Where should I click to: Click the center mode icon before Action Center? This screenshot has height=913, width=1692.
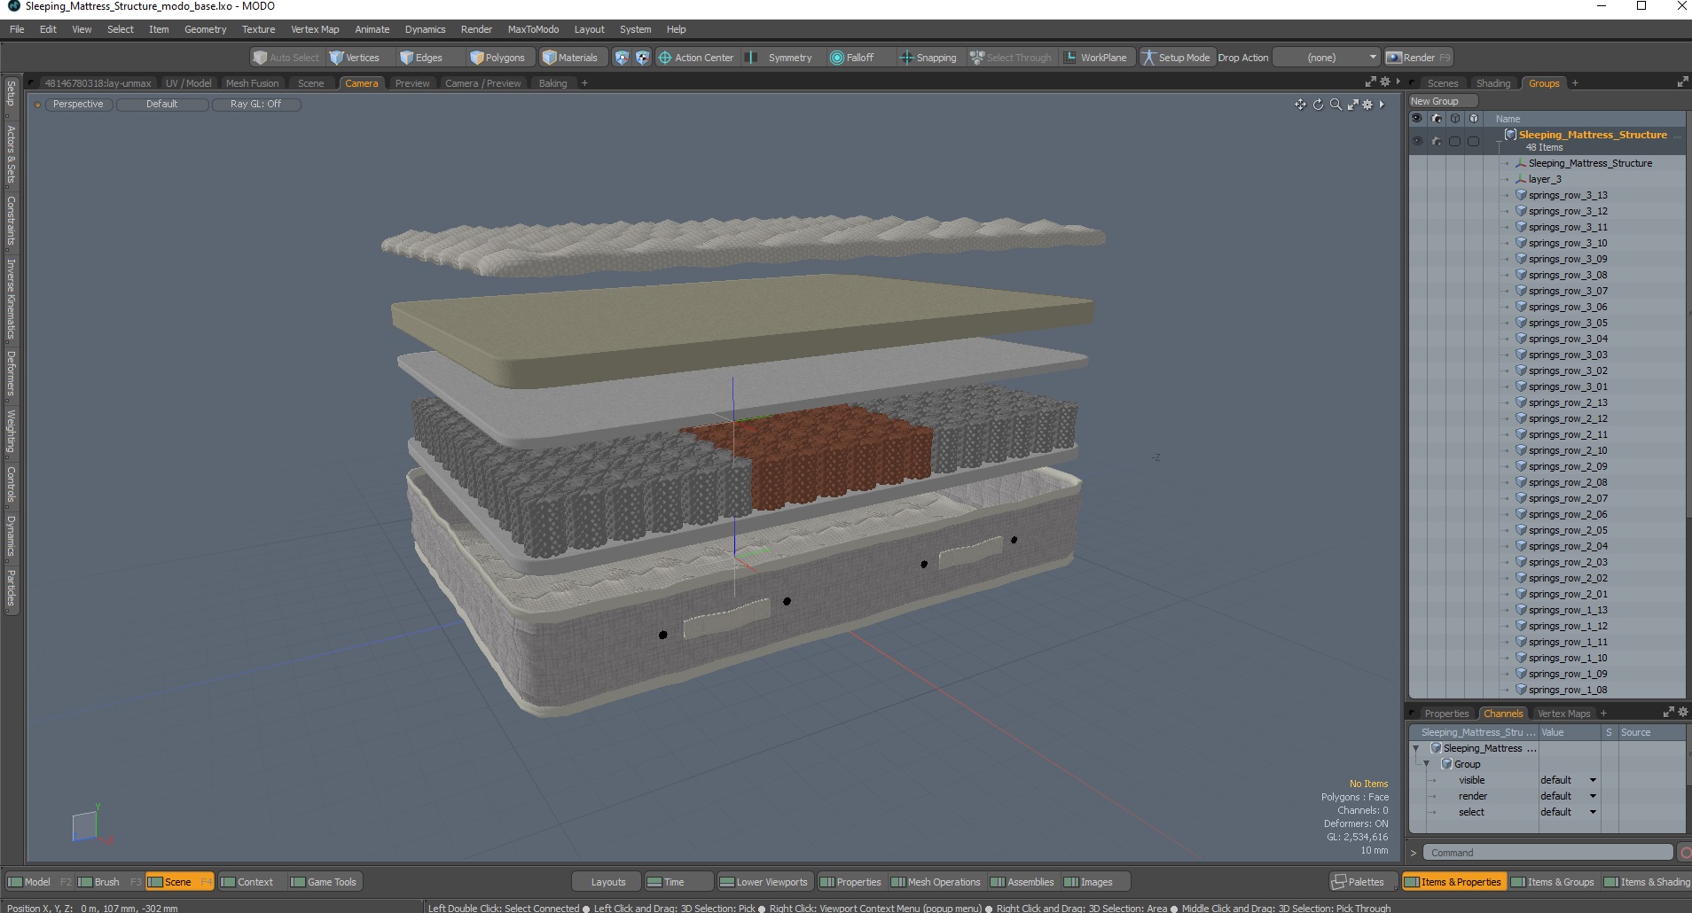tap(643, 58)
